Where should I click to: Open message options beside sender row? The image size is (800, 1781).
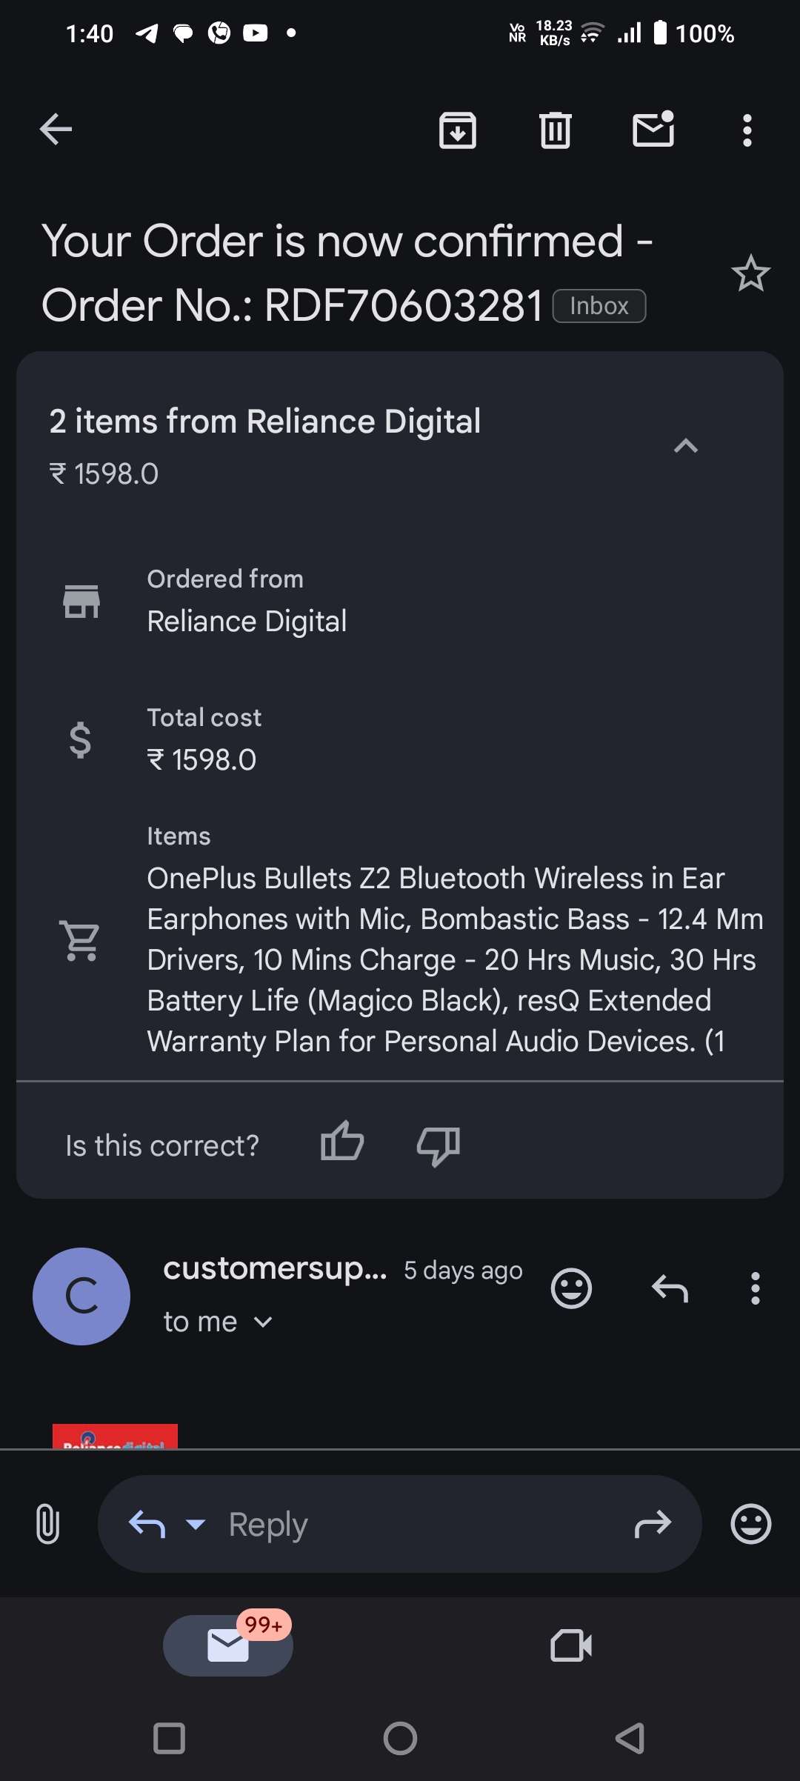pos(755,1288)
